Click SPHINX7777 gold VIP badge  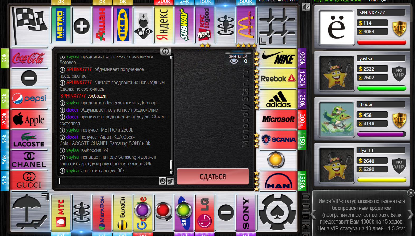click(x=399, y=28)
